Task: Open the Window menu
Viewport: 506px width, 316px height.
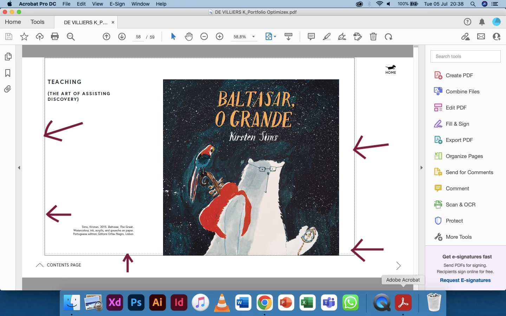Action: 141,4
